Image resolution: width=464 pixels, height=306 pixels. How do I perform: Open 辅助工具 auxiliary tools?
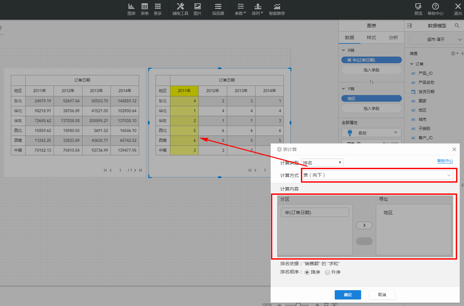180,9
